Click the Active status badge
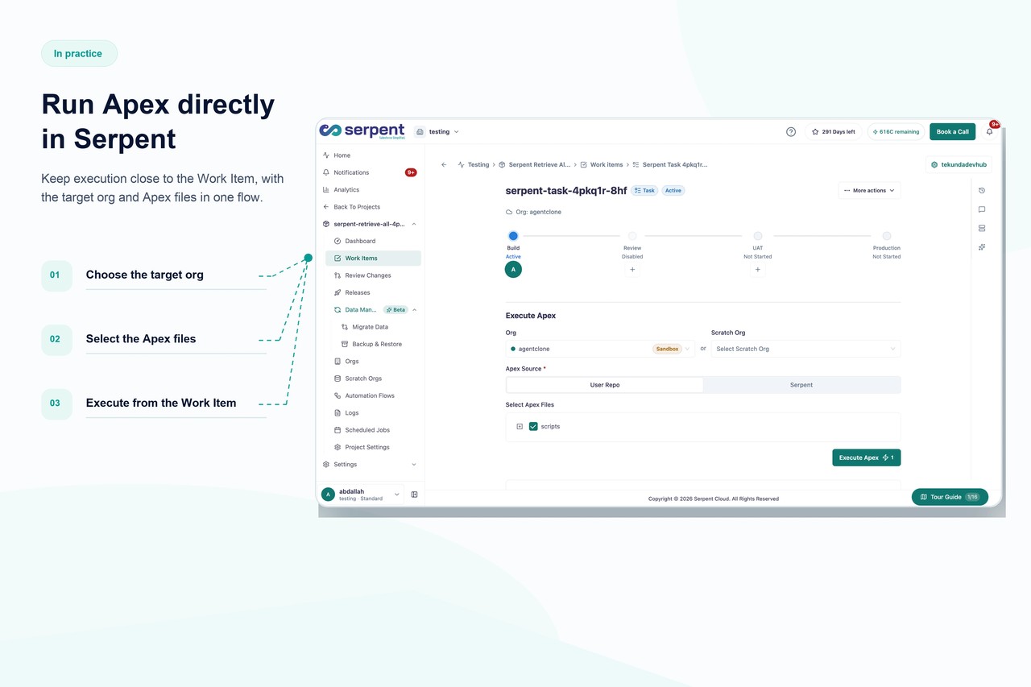This screenshot has height=687, width=1031. click(673, 191)
